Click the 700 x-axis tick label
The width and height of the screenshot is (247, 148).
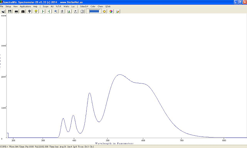(x=182, y=141)
